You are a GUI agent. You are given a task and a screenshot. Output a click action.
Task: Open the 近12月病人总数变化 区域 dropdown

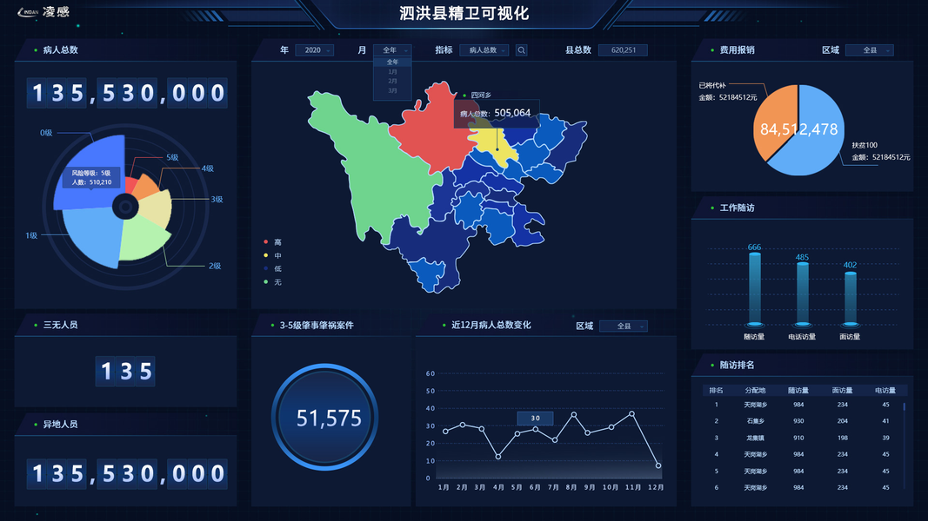coord(624,326)
